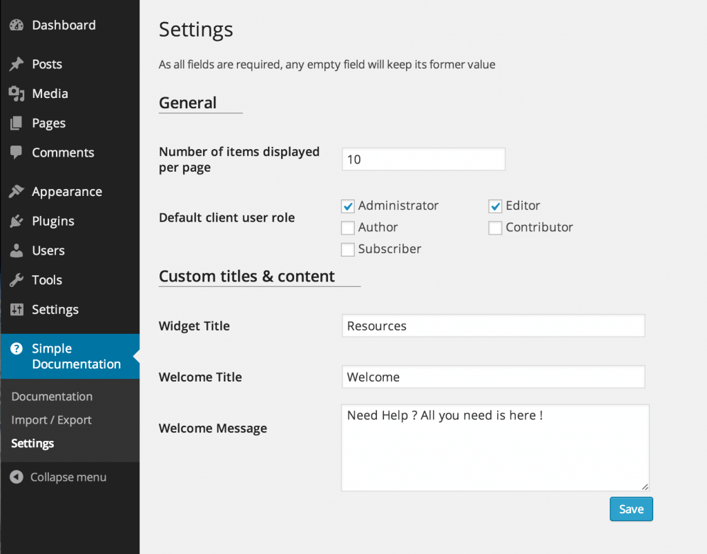
Task: Click the Media library icon
Action: (x=17, y=94)
